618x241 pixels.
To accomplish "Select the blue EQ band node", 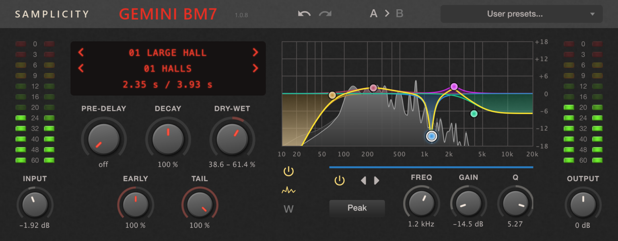I will coord(432,137).
